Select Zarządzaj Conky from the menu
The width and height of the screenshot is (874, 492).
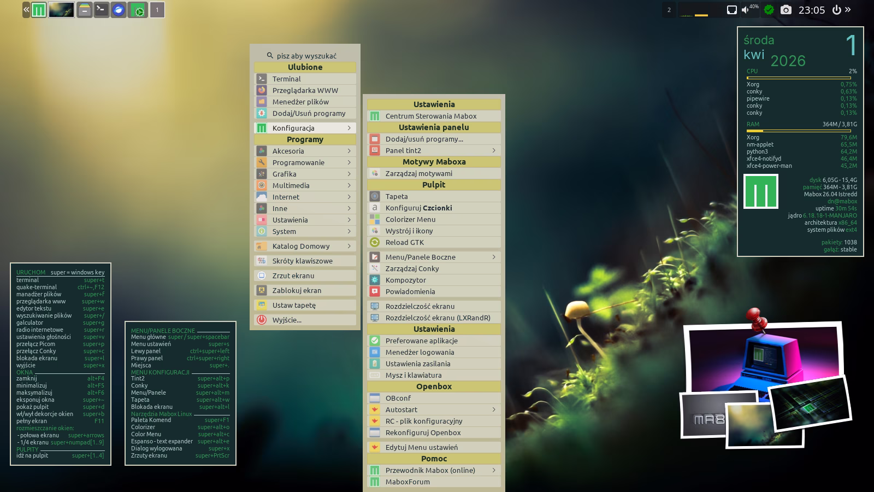[x=412, y=268]
